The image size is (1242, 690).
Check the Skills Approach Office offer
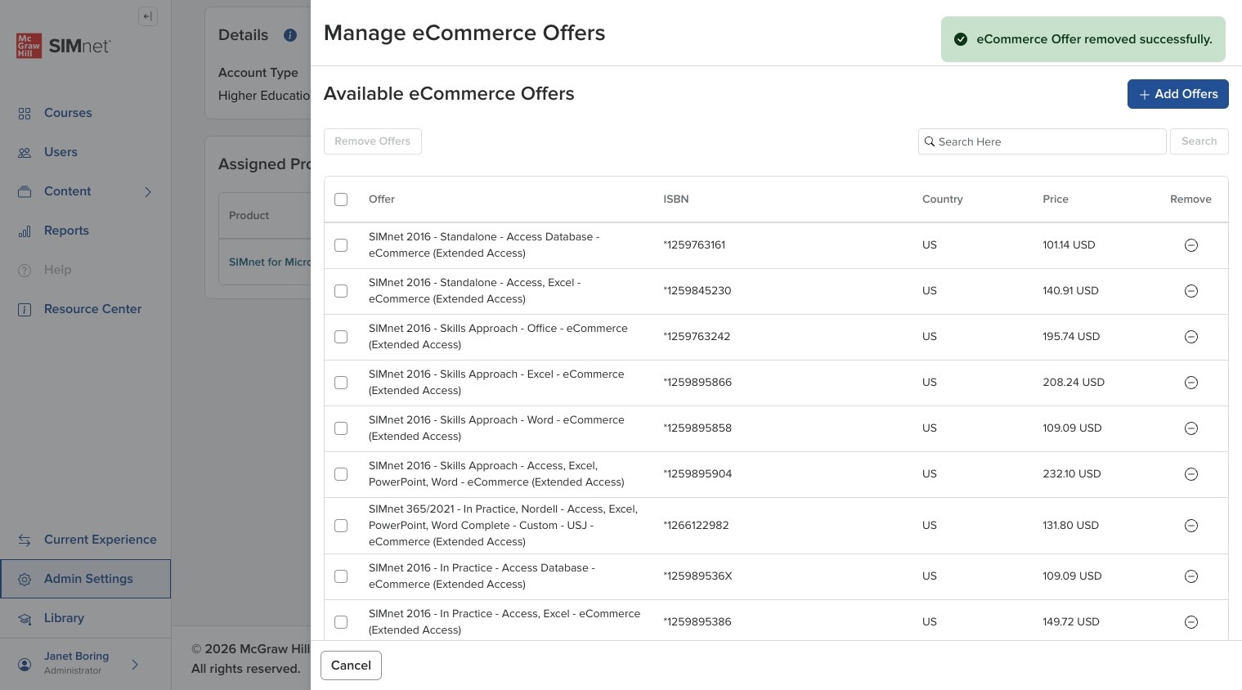click(341, 337)
